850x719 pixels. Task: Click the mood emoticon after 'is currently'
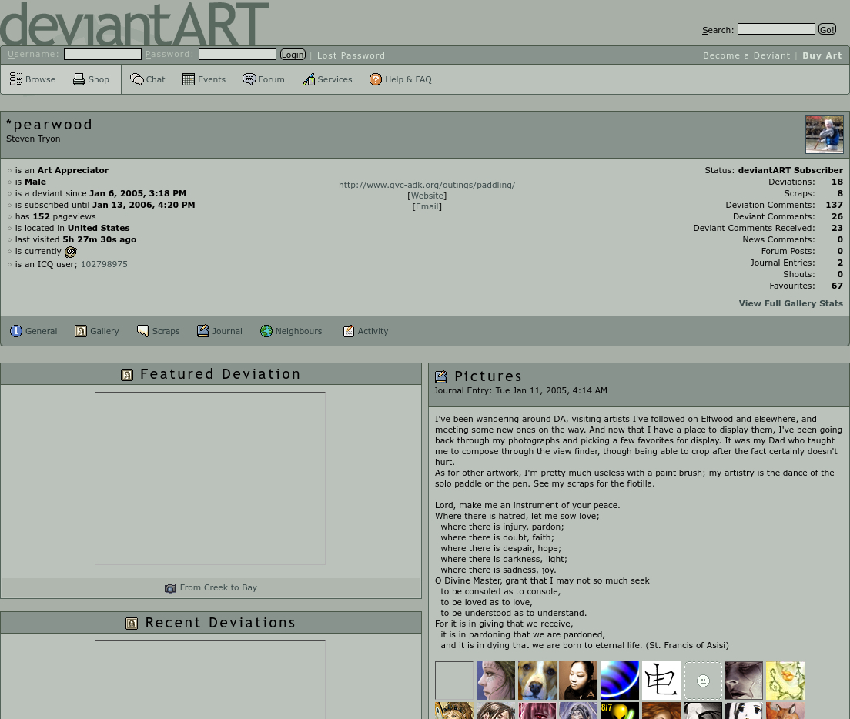click(71, 252)
